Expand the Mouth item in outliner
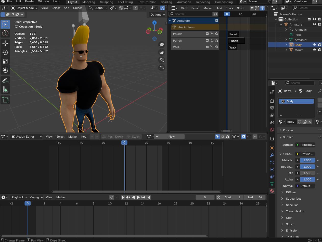 (x=286, y=50)
